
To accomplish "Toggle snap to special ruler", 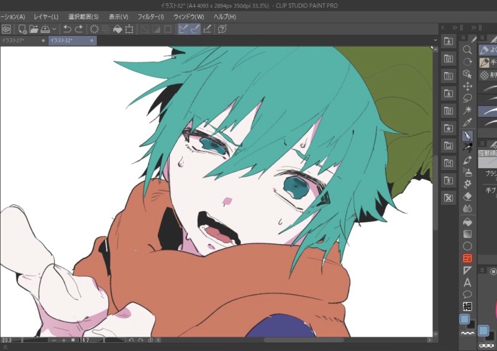I will (195, 29).
